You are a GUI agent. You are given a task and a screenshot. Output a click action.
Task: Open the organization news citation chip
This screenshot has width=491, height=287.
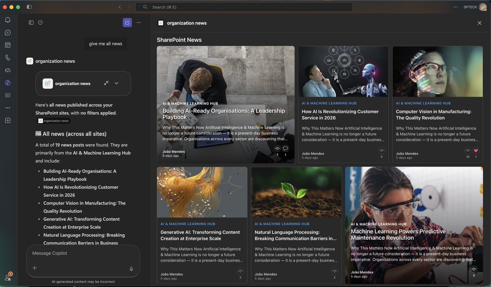54,121
